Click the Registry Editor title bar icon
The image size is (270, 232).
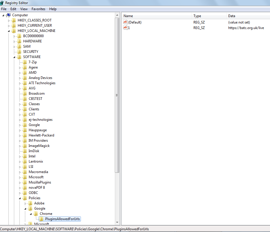pos(2,3)
